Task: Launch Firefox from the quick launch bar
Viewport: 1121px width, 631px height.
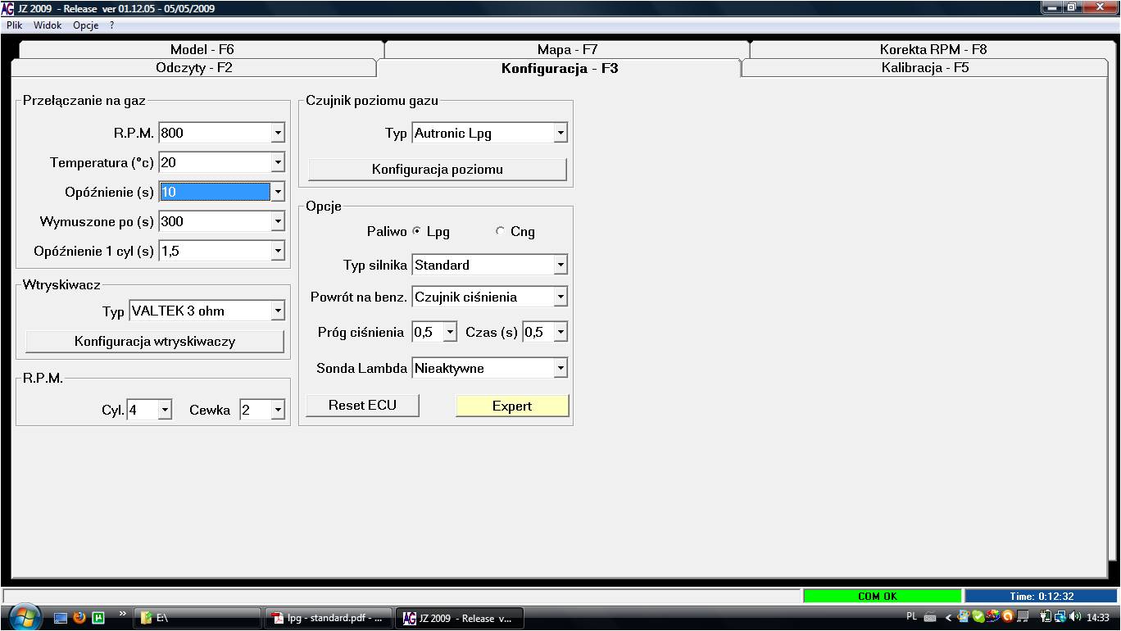Action: 79,618
